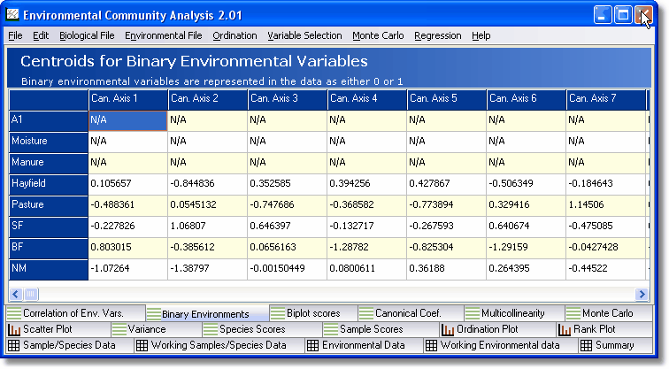Screen dimensions: 669x369
Task: Open the Monte Carlo menu
Action: click(x=378, y=35)
